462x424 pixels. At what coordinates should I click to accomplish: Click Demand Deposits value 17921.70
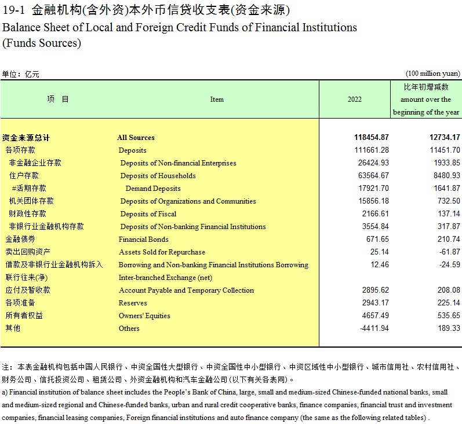374,188
